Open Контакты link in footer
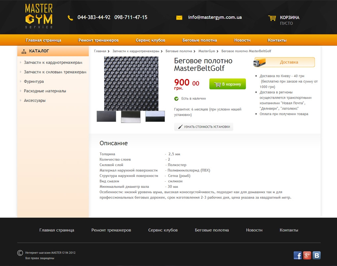Image resolution: width=337 pixels, height=266 pixels. coord(289,230)
